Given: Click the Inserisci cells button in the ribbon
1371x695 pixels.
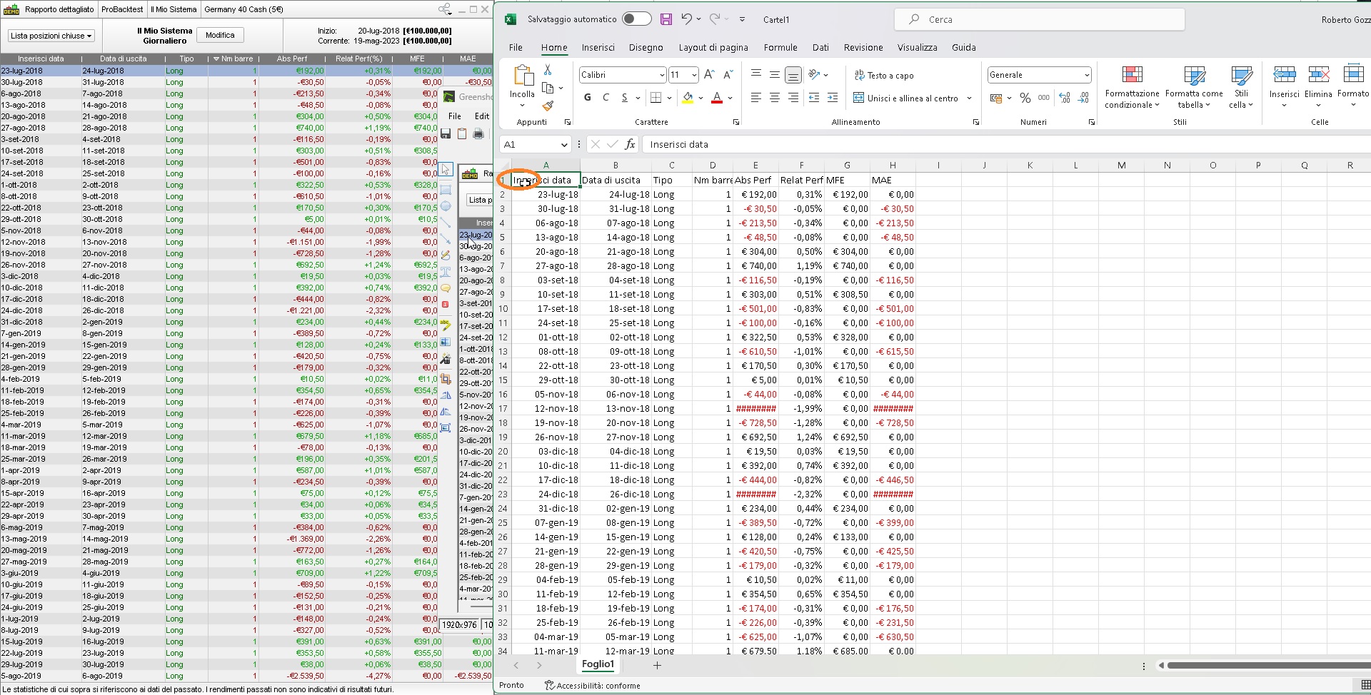Looking at the screenshot, I should point(1284,87).
